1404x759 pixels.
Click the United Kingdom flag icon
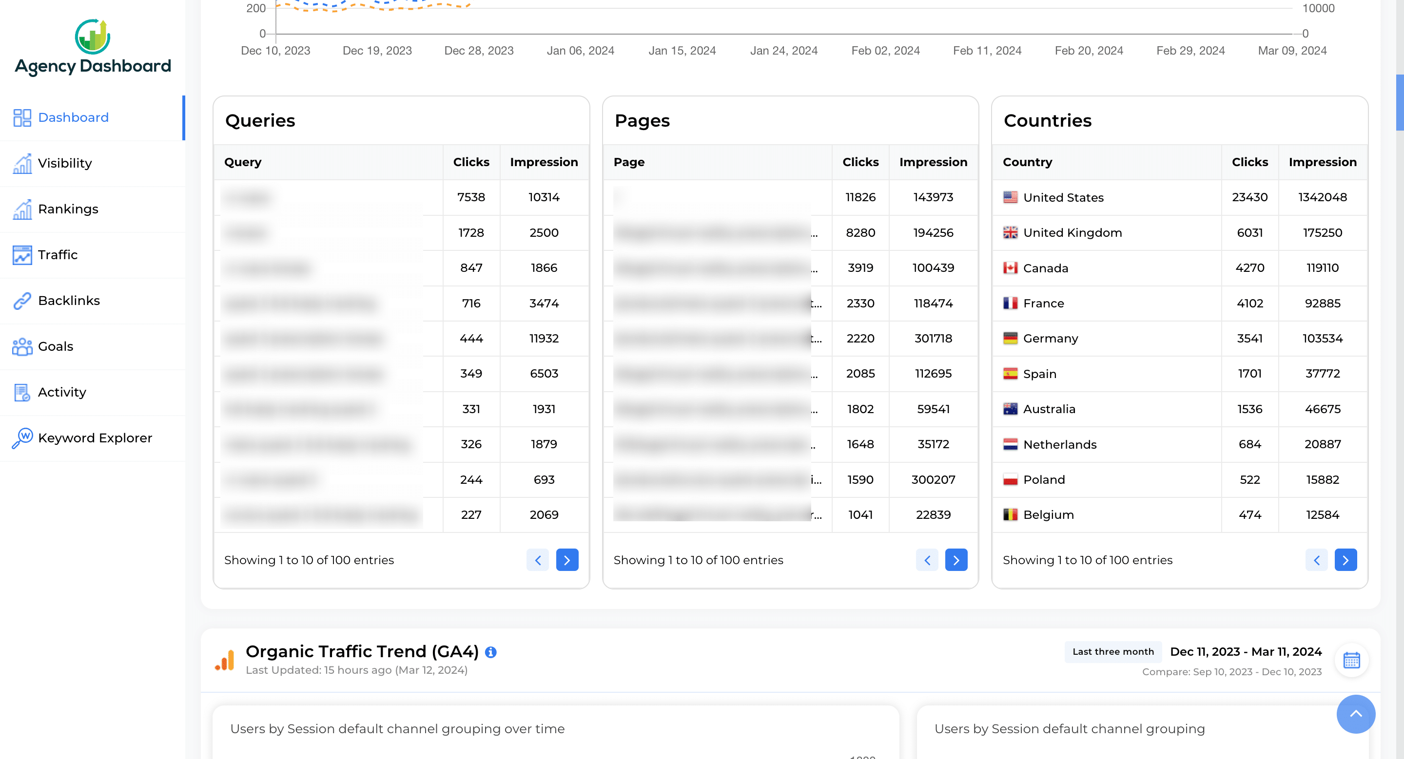point(1011,232)
